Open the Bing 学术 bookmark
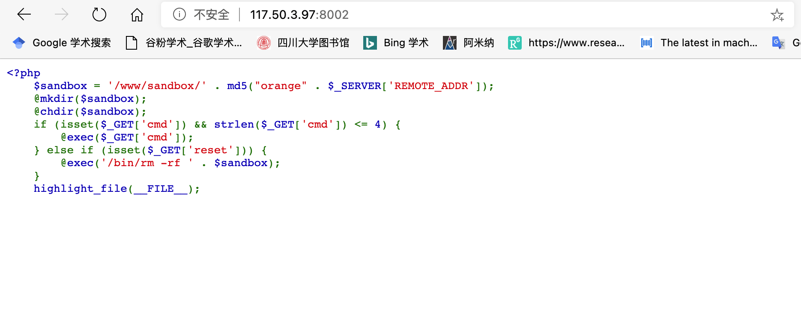This screenshot has height=322, width=801. point(396,43)
